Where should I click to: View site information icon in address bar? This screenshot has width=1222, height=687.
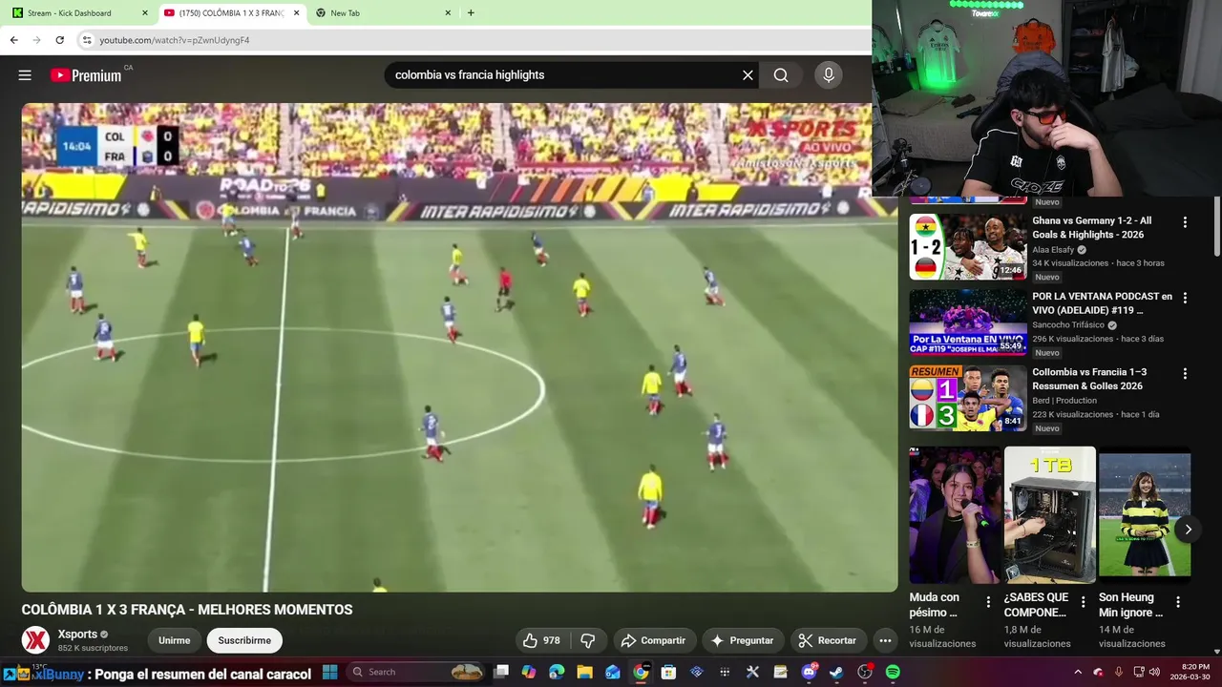(x=86, y=40)
